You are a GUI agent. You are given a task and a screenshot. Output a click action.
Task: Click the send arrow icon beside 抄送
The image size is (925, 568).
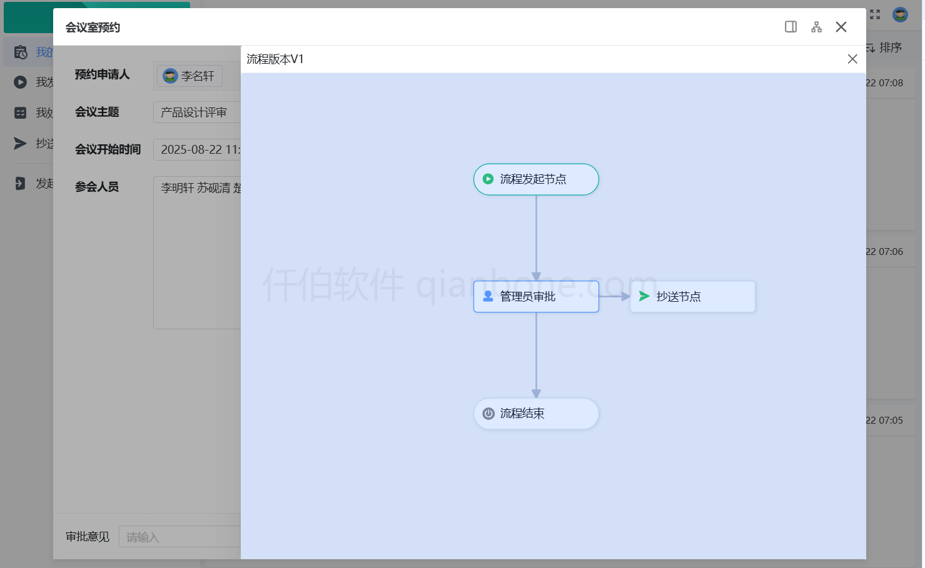19,144
